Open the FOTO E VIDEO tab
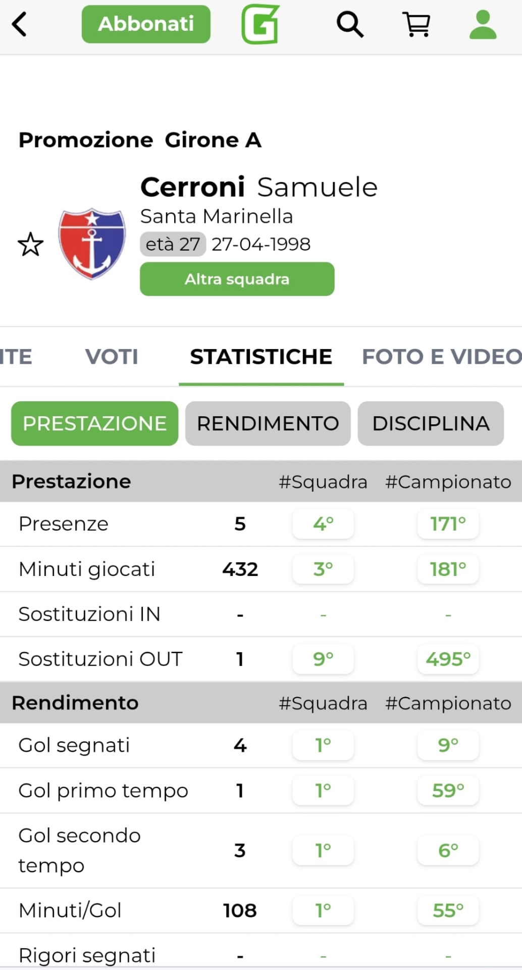This screenshot has height=970, width=522. 442,357
